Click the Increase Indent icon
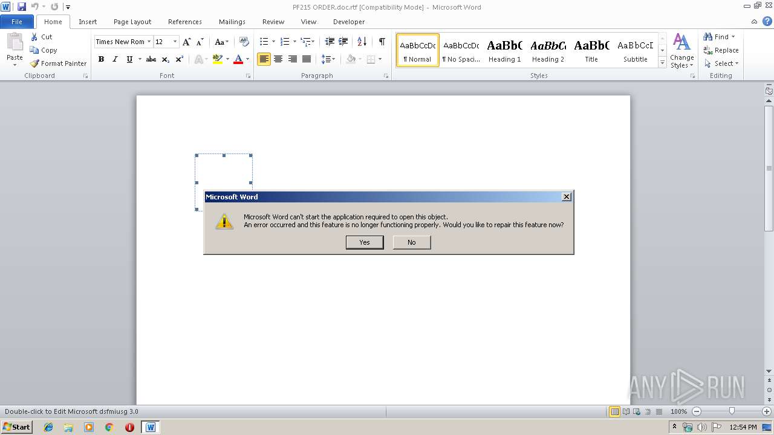The width and height of the screenshot is (774, 435). tap(343, 42)
